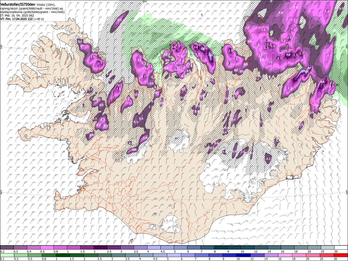
Task: Click the 4.2 precipitation value on map
Action: 288,54
